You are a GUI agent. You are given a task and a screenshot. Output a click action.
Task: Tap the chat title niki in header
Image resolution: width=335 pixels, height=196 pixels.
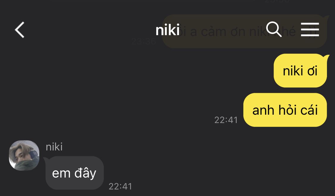pos(167,30)
